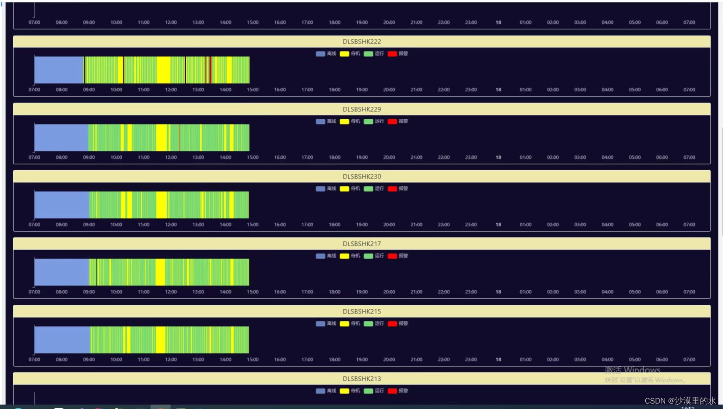
Task: Select blue offline segment in DLSBSHK222 timeline
Action: pyautogui.click(x=59, y=70)
